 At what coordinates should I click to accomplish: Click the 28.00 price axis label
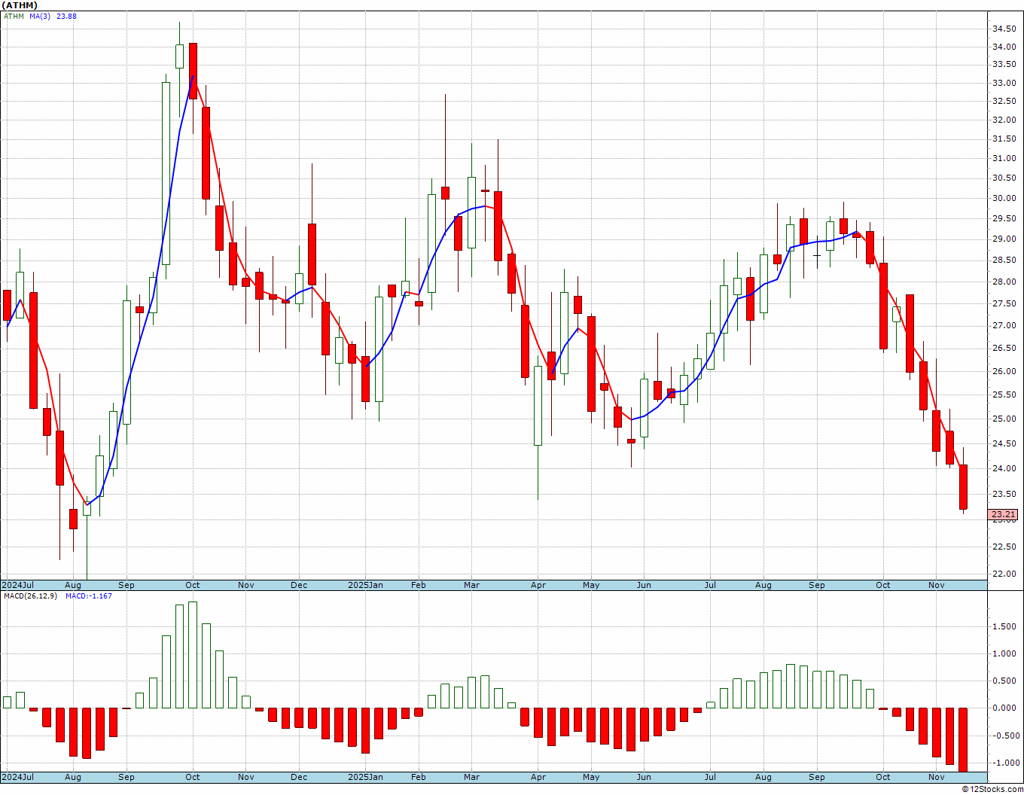click(x=1003, y=282)
